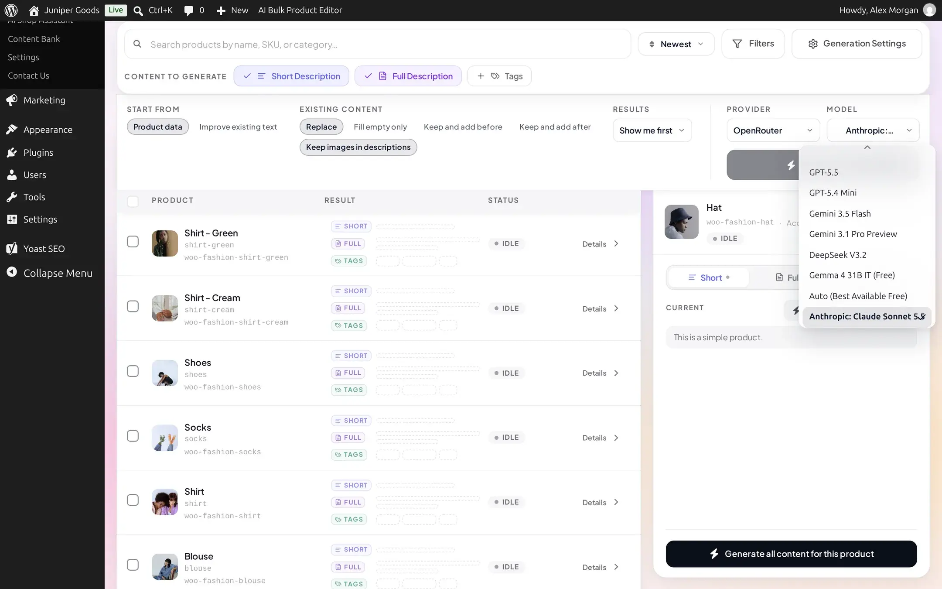Tick the Shoes row checkbox
The width and height of the screenshot is (942, 589).
tap(133, 371)
